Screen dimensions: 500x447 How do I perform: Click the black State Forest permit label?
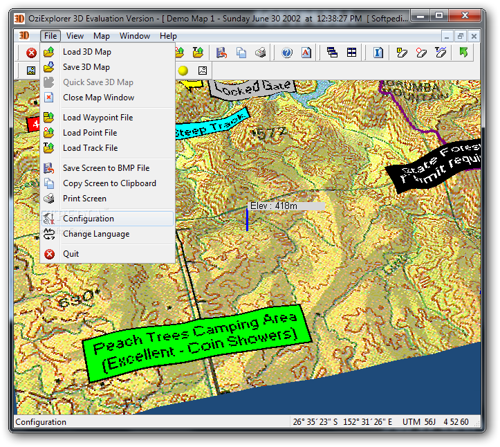pyautogui.click(x=435, y=166)
